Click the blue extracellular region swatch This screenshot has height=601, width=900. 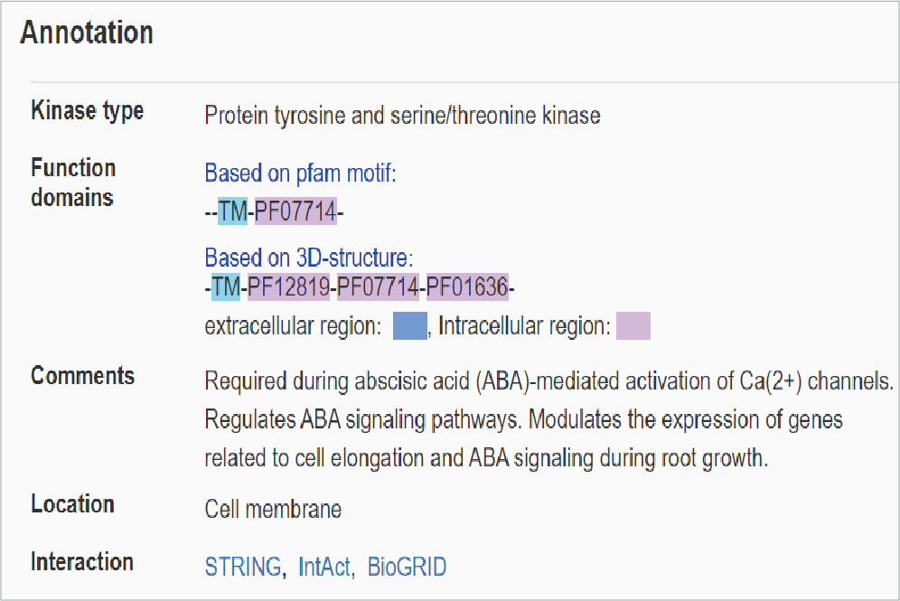[410, 326]
